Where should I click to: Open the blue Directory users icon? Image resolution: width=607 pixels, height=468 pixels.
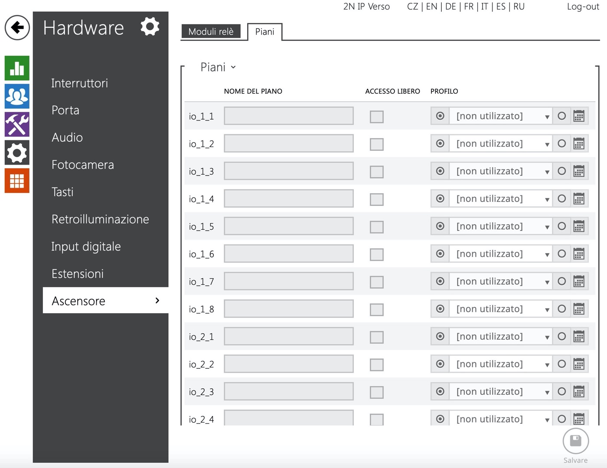click(x=17, y=96)
